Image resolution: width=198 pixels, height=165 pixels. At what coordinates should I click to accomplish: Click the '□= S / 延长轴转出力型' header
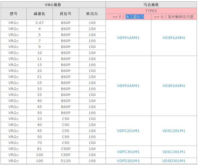(x=174, y=17)
